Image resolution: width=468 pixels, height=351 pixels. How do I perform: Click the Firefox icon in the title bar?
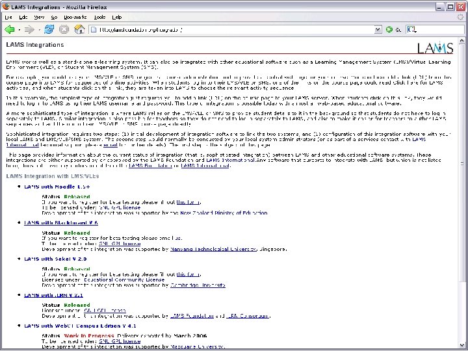(6, 6)
